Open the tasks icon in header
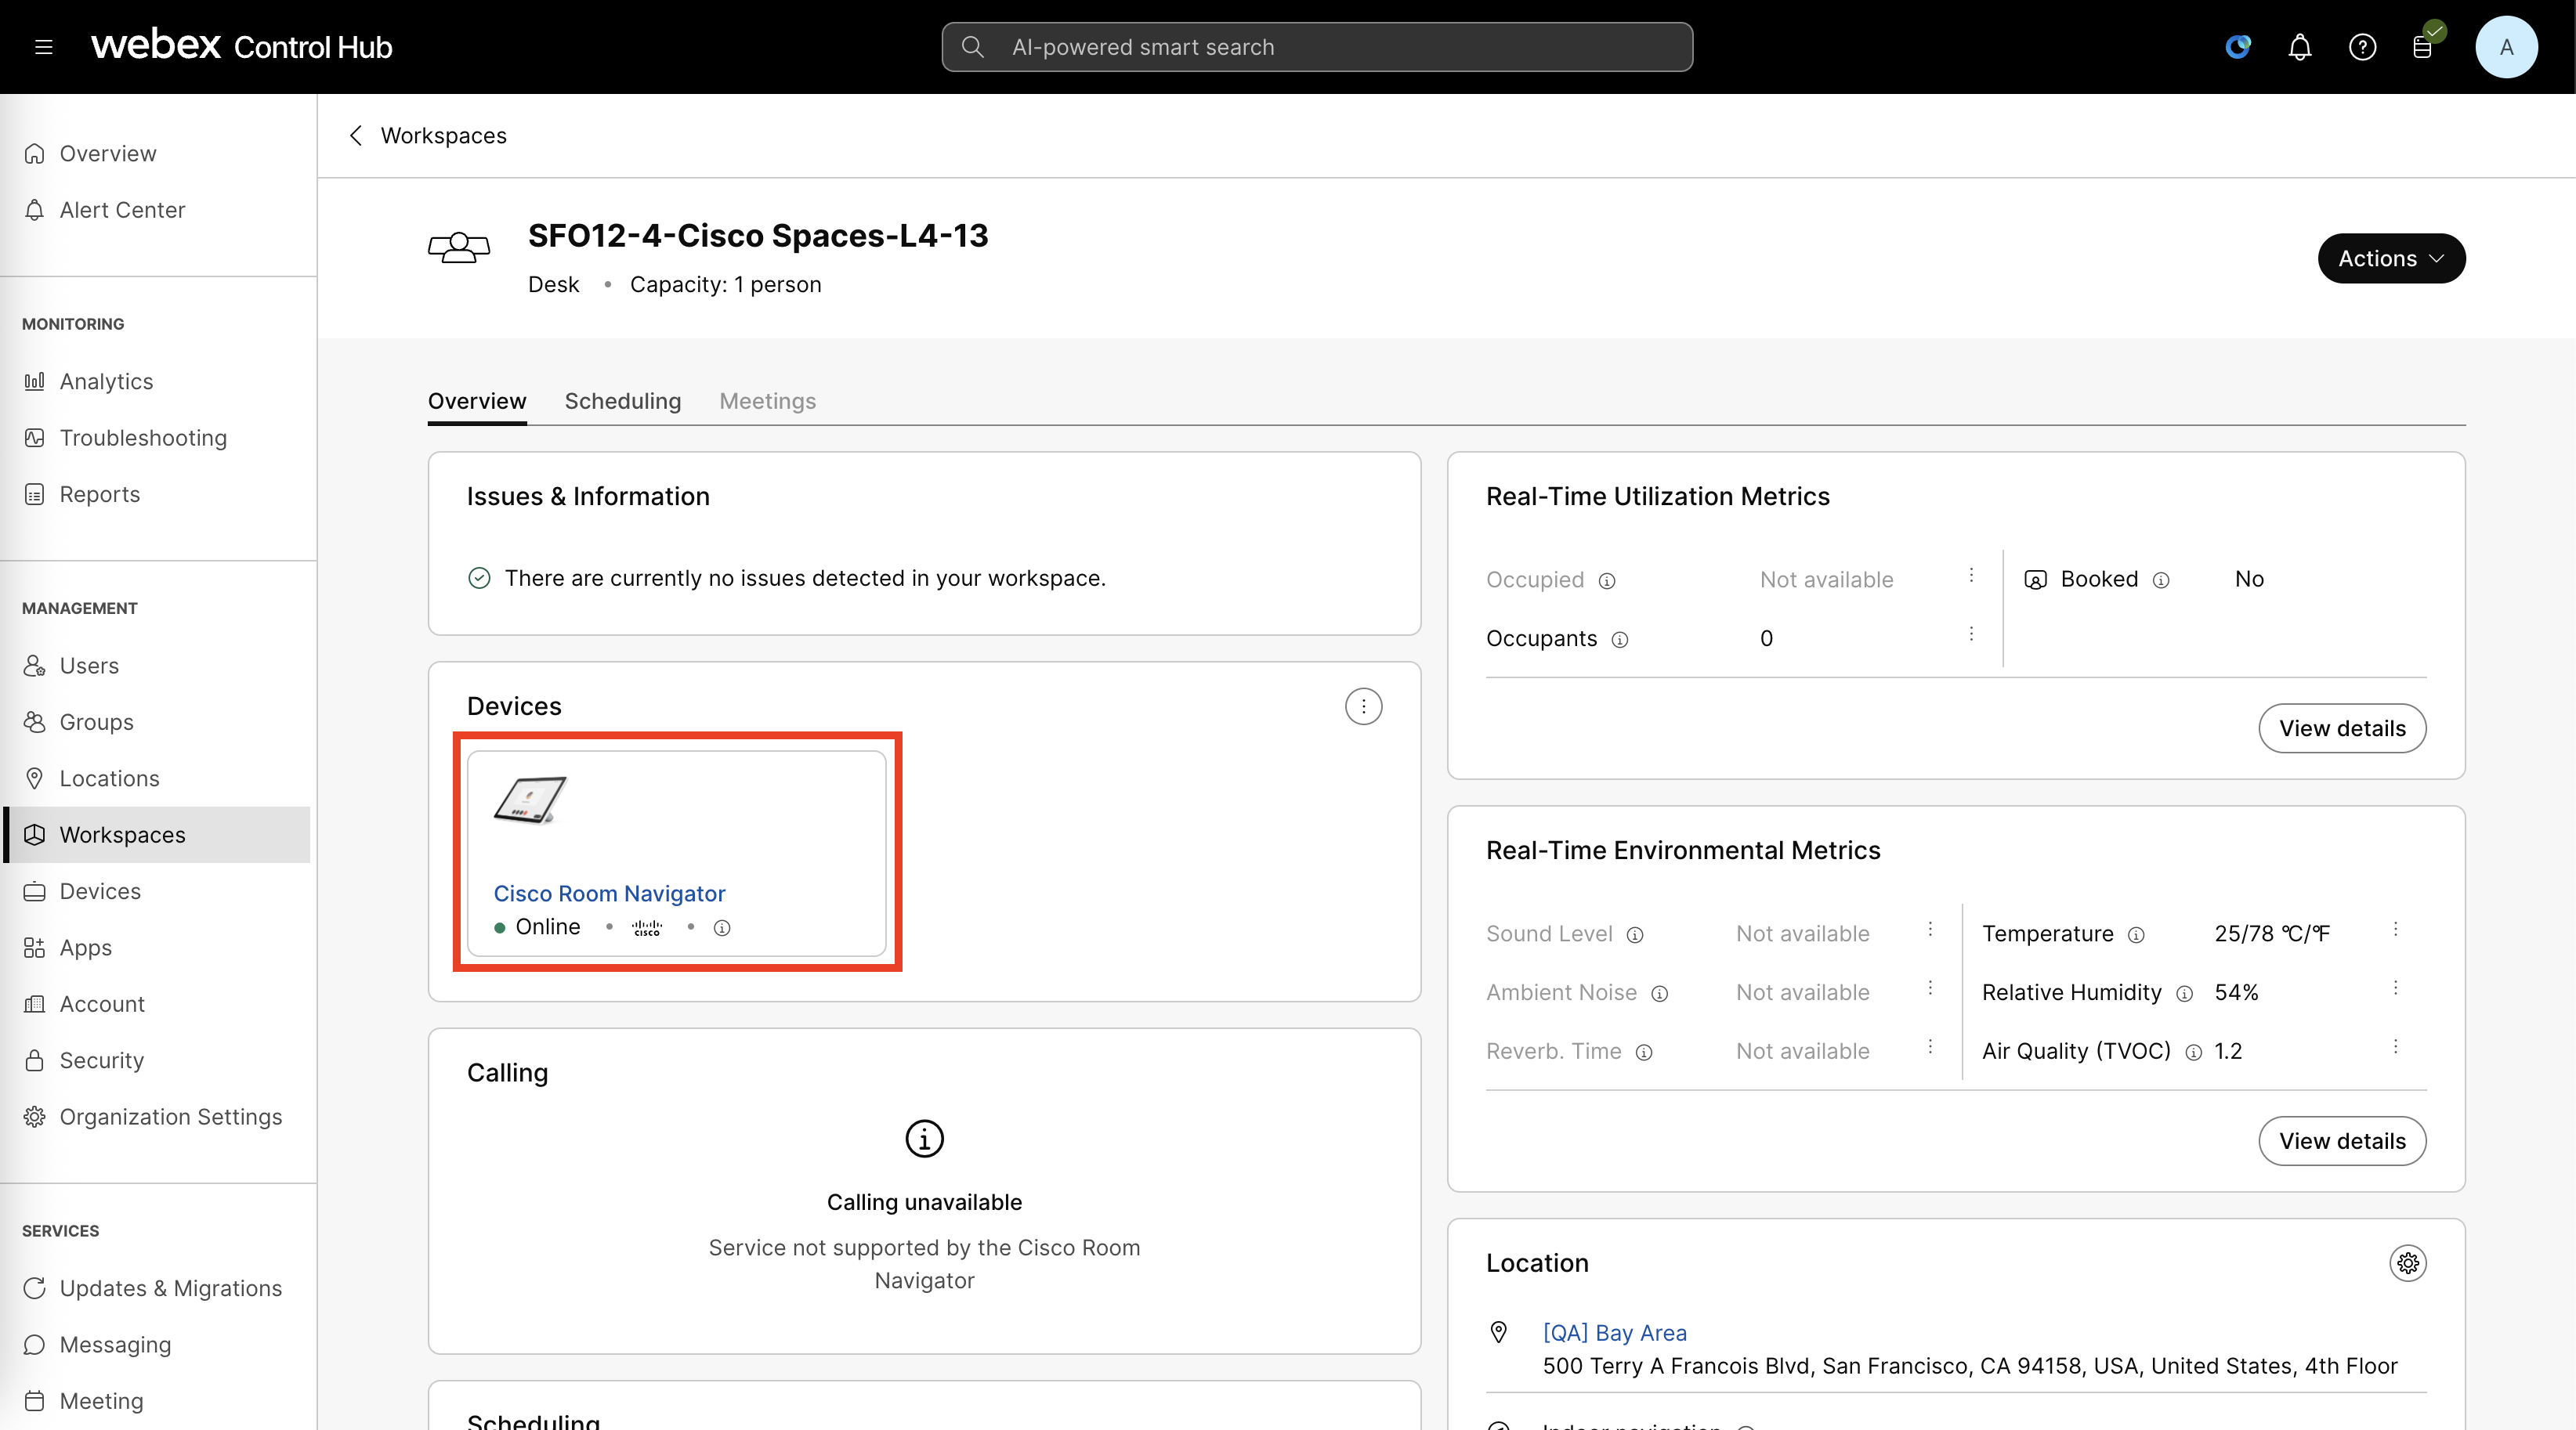Image resolution: width=2576 pixels, height=1430 pixels. (2422, 47)
